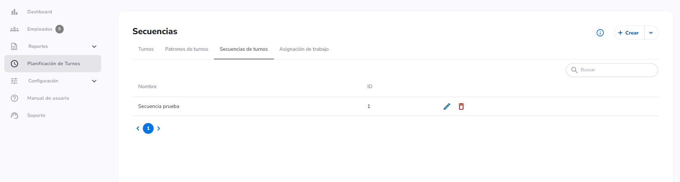The width and height of the screenshot is (680, 182).
Task: Edit Secuencia prueba with pencil icon
Action: [x=447, y=106]
